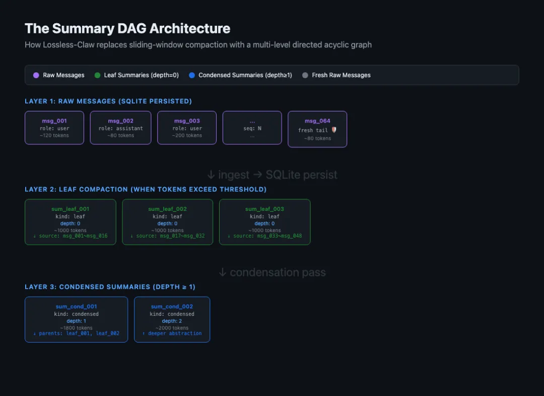This screenshot has height=396, width=544.
Task: Click the 'Layer 1: Raw Messages' heading
Action: tap(108, 101)
